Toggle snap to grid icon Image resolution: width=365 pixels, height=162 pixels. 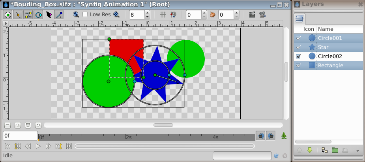click(x=173, y=15)
